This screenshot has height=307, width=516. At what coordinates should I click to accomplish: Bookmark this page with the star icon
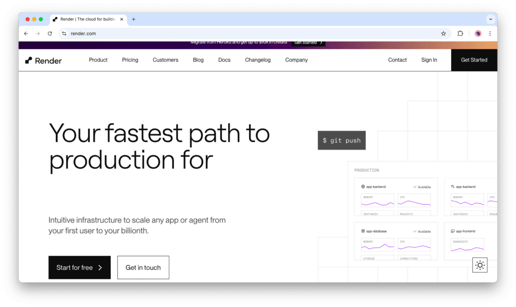click(x=443, y=34)
